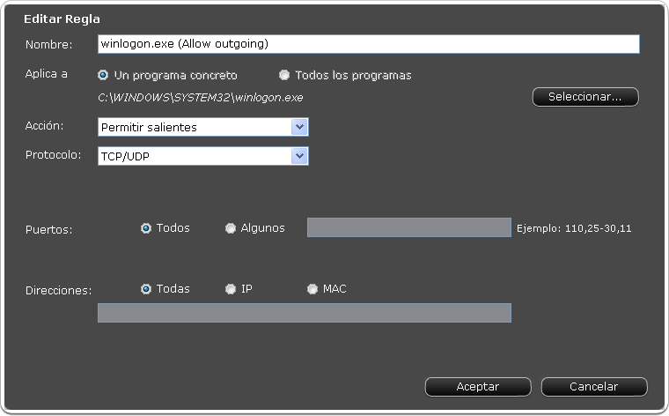Select the 'Un programa concreto' radio button

click(103, 75)
